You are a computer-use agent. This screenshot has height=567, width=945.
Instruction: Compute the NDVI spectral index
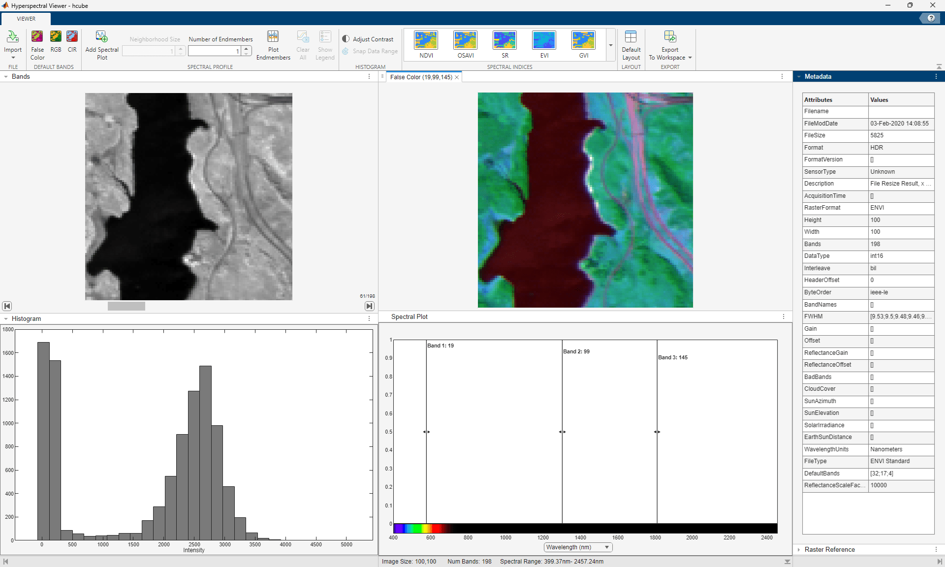pyautogui.click(x=425, y=44)
